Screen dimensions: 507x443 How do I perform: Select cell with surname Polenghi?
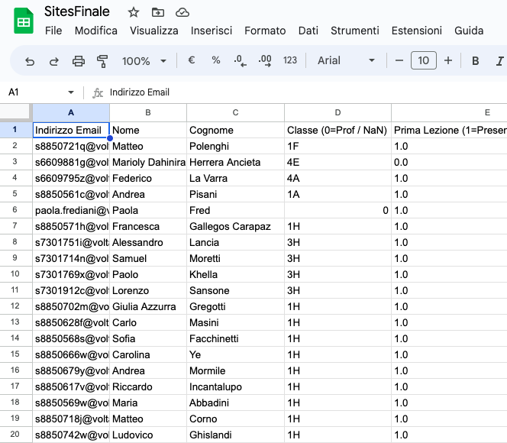tap(235, 146)
